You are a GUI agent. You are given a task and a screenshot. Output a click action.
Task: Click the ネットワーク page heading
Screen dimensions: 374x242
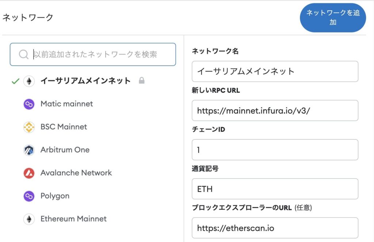point(28,18)
